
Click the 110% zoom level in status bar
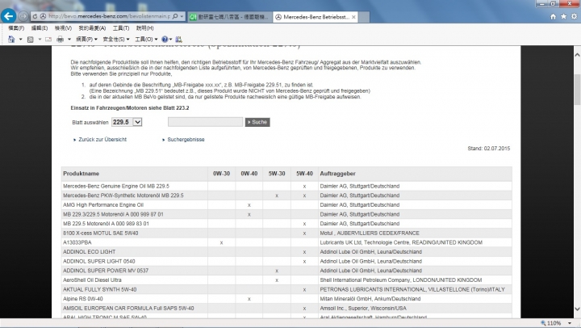(554, 323)
